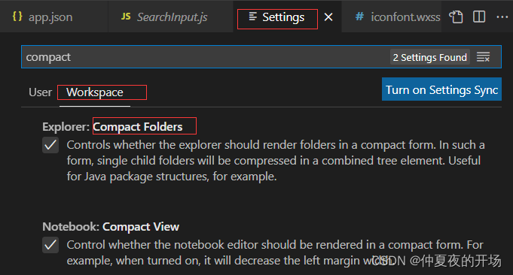Turn on Settings Sync
The image size is (513, 275).
click(x=441, y=89)
